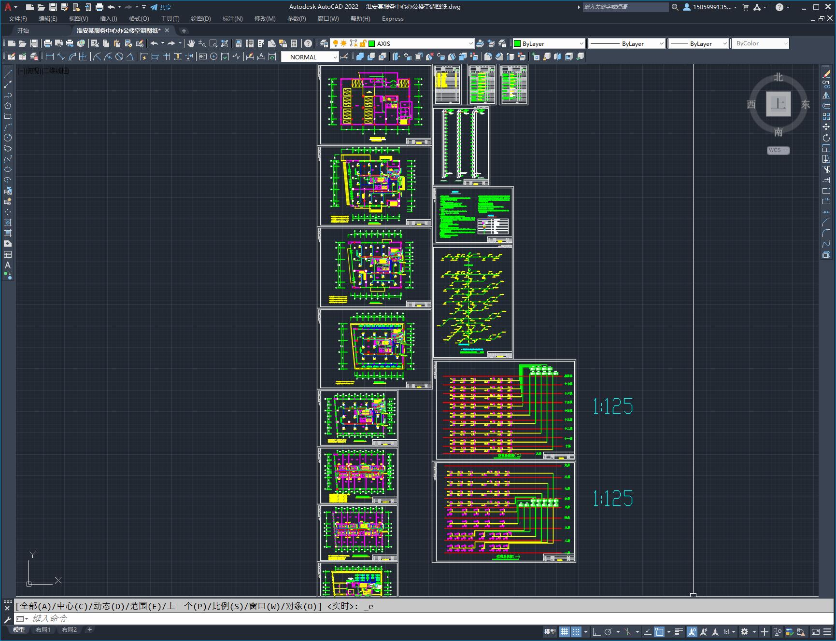Select the Rectangle draw tool
The width and height of the screenshot is (836, 641).
coord(8,116)
